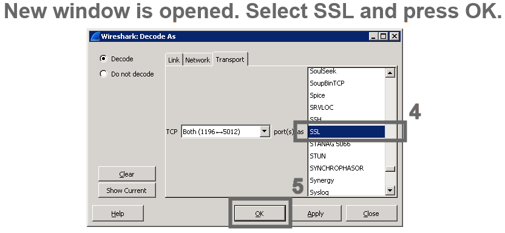Click the Apply button
505x233 pixels.
[x=315, y=214]
